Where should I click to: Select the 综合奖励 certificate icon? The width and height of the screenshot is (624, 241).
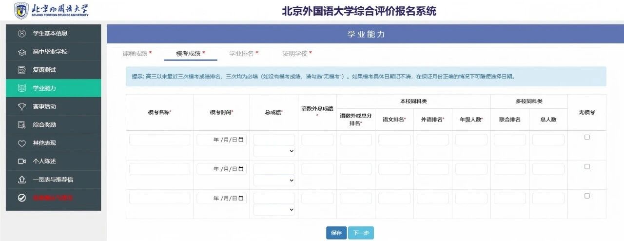pyautogui.click(x=21, y=124)
